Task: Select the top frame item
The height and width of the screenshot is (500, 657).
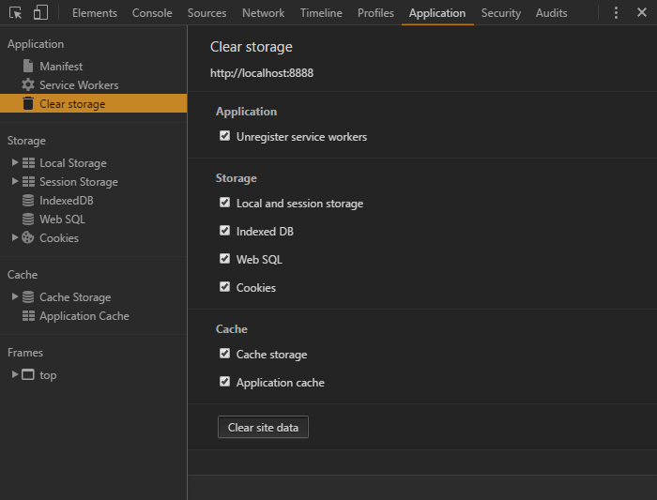Action: click(48, 375)
